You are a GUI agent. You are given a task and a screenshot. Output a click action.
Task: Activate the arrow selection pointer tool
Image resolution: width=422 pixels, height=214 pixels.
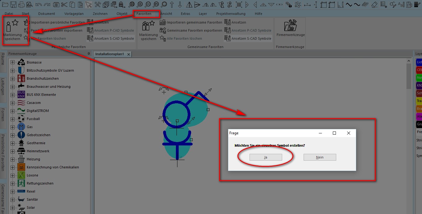click(89, 4)
